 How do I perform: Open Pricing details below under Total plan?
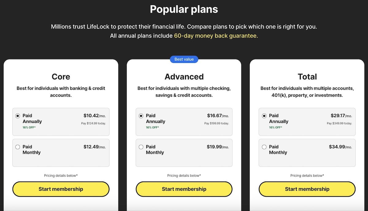(307, 176)
